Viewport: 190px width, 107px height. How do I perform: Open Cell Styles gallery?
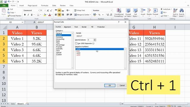click(135, 12)
